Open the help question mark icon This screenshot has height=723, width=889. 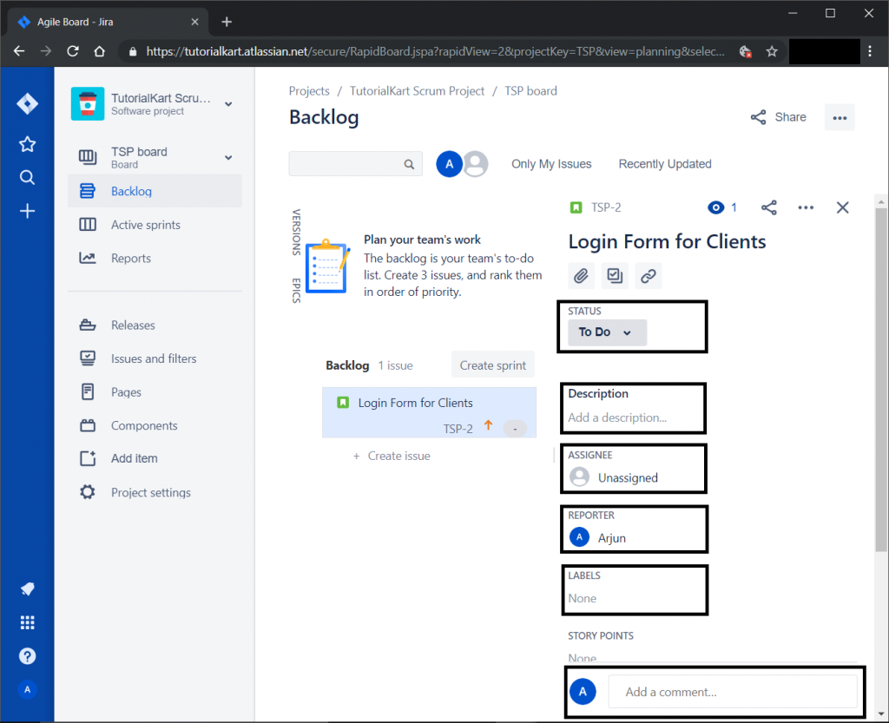pyautogui.click(x=27, y=656)
